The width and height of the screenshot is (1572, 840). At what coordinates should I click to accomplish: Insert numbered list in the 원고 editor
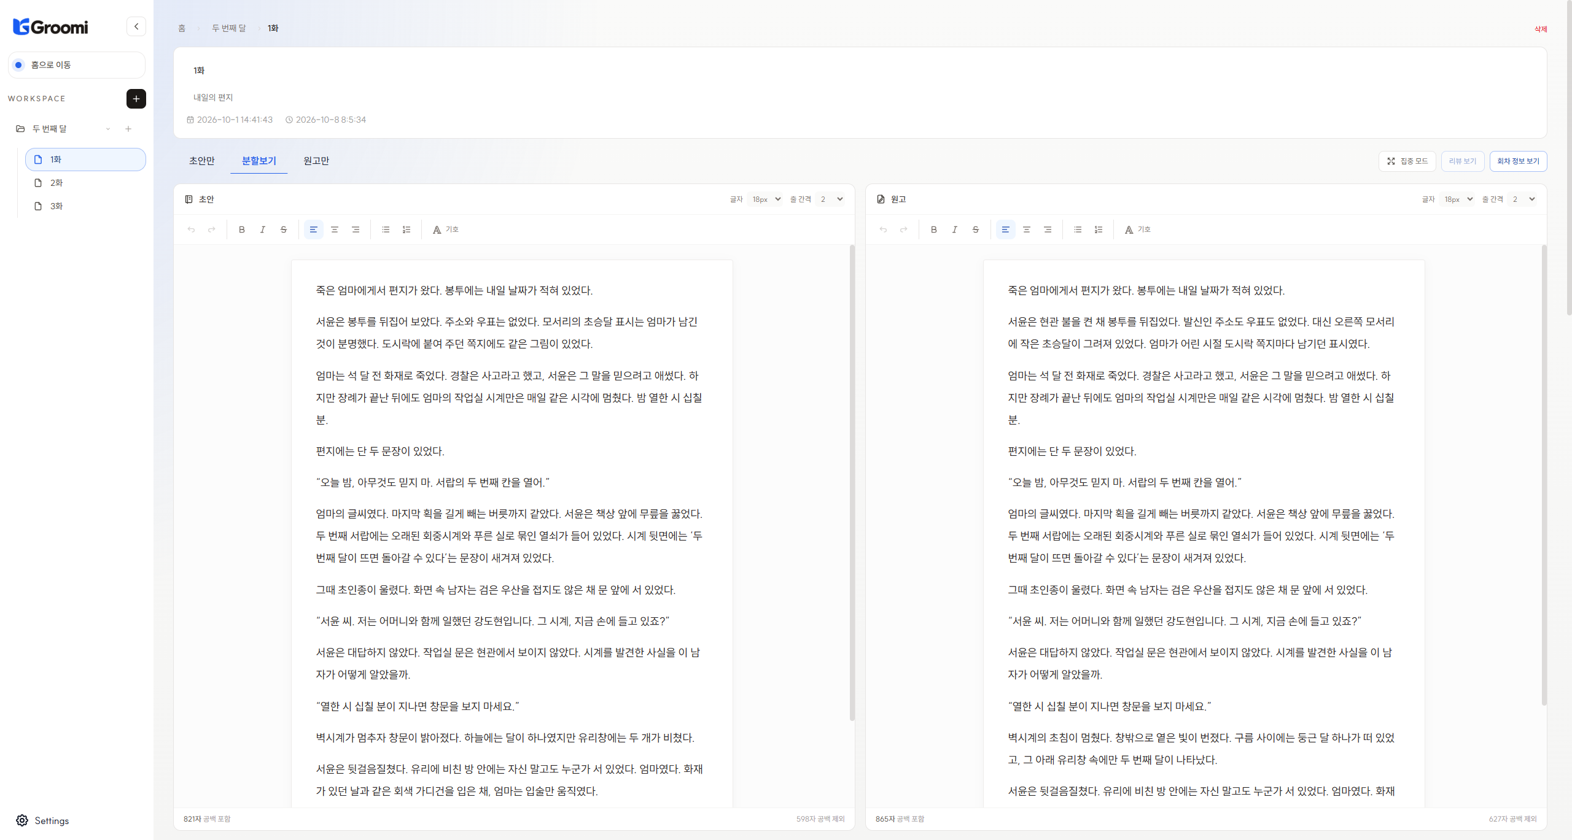click(1099, 230)
